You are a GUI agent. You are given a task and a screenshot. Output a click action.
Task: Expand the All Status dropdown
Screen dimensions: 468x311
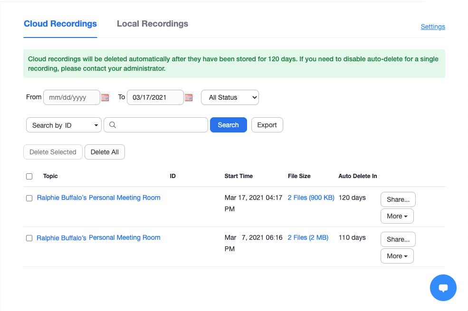tap(230, 97)
